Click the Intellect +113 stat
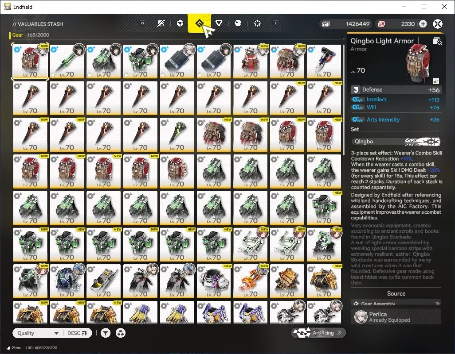Image resolution: width=455 pixels, height=354 pixels. point(396,100)
